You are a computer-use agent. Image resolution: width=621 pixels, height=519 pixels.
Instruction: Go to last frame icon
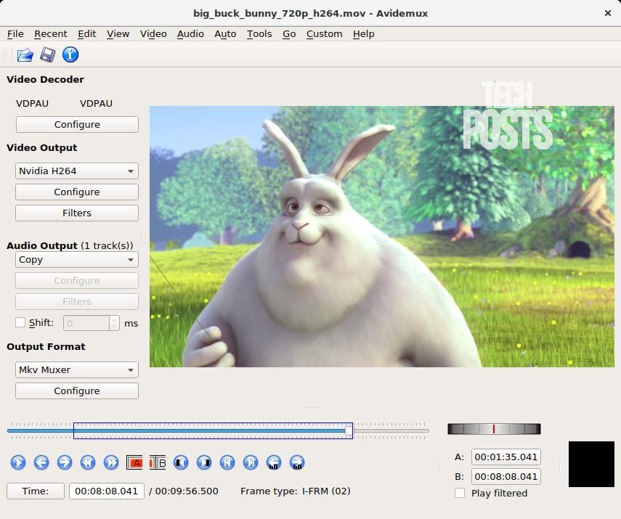coord(251,462)
